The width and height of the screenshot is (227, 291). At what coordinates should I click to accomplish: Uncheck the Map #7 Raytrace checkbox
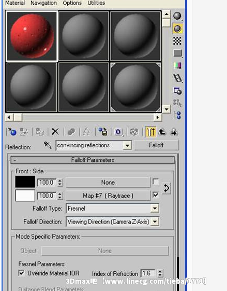(156, 195)
